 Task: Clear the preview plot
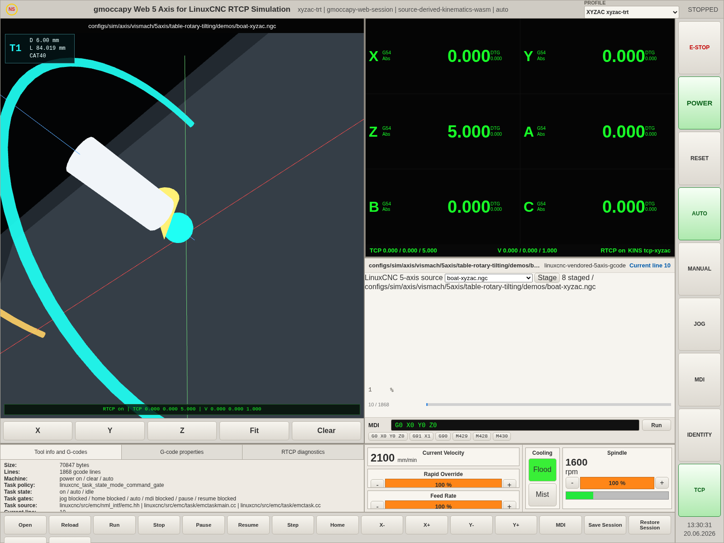click(326, 431)
